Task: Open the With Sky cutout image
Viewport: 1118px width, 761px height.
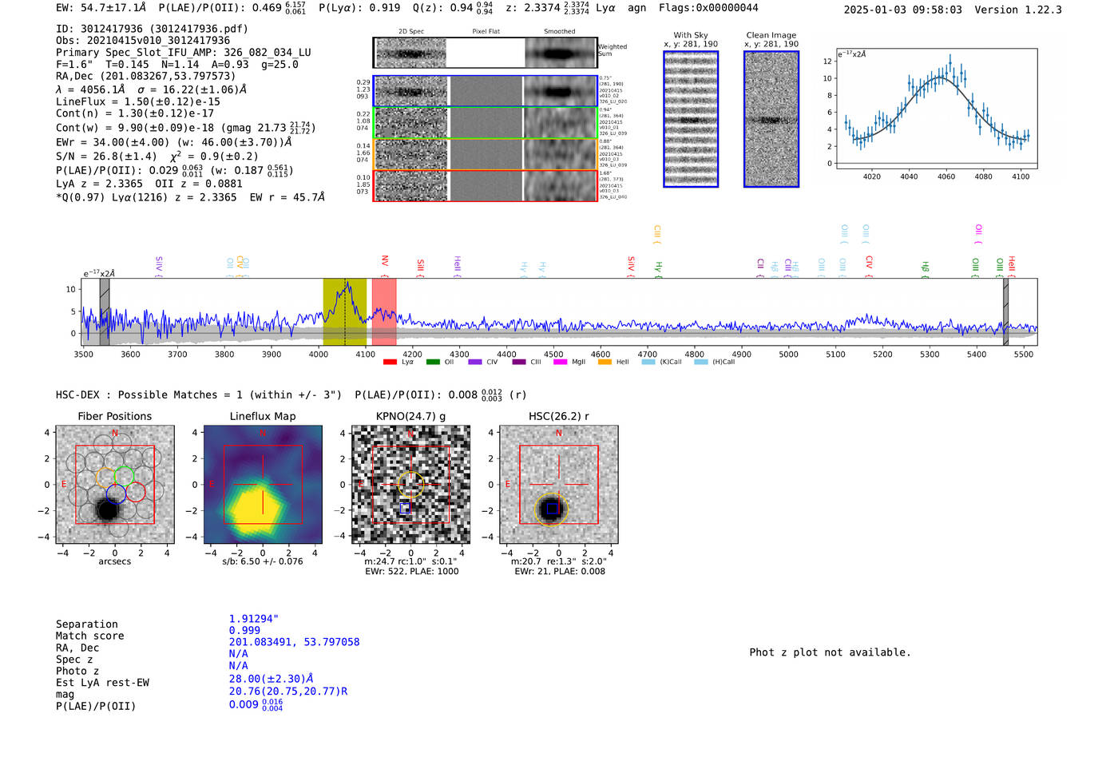Action: click(691, 119)
